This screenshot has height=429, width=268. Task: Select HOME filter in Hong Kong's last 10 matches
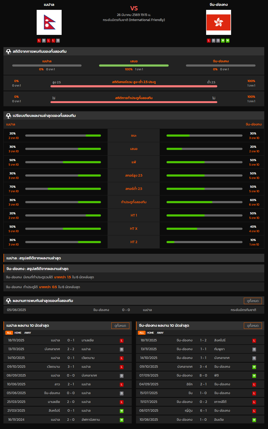pos(150,333)
